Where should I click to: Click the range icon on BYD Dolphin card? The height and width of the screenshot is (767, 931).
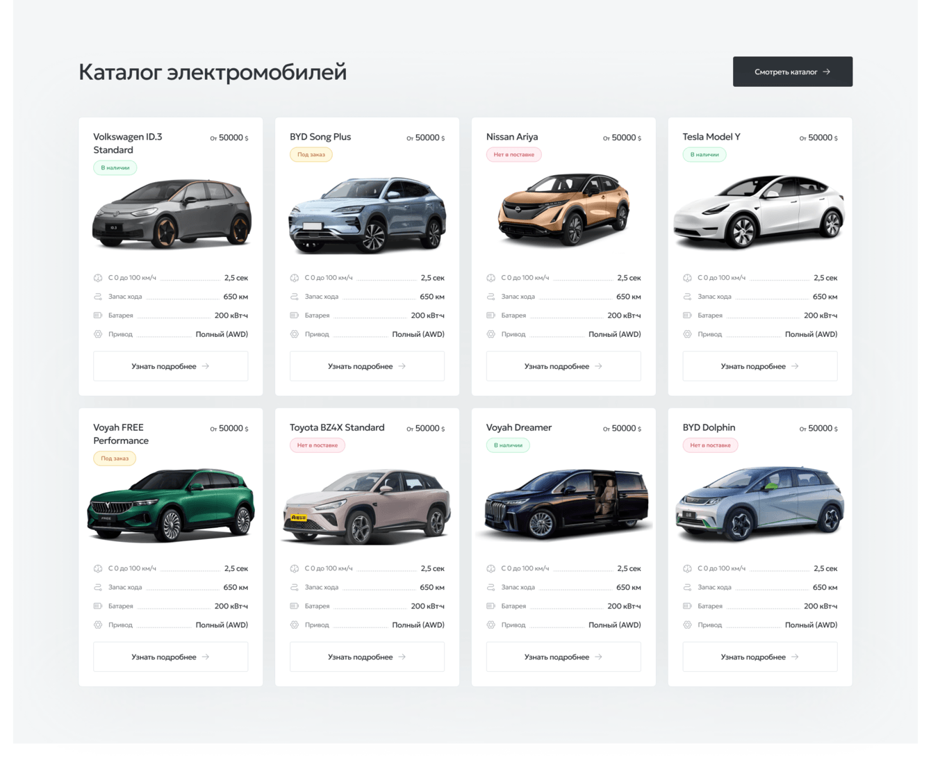point(688,587)
